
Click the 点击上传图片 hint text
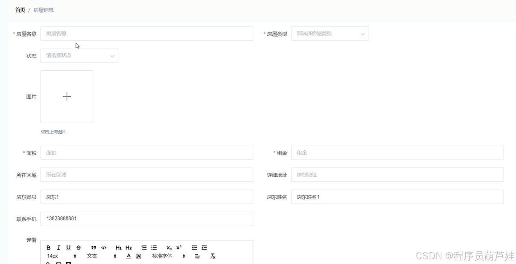pyautogui.click(x=53, y=132)
